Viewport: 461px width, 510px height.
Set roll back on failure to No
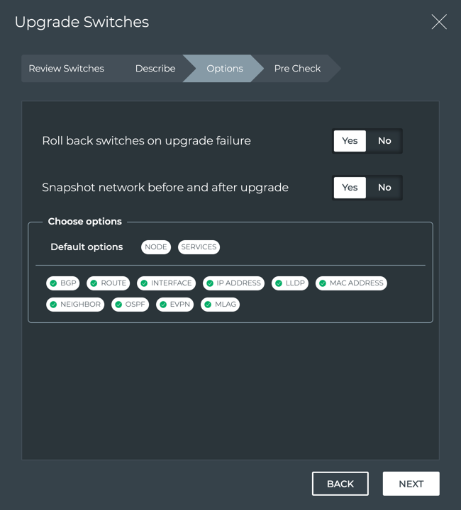384,141
